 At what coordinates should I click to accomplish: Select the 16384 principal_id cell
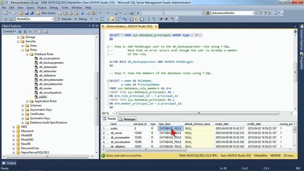(138, 133)
